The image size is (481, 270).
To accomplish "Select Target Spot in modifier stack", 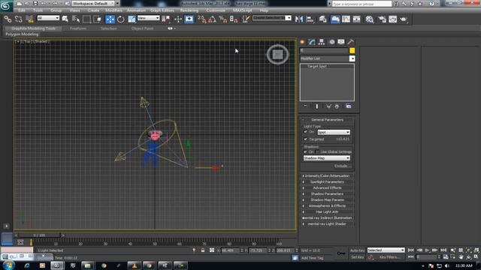I will (x=317, y=67).
